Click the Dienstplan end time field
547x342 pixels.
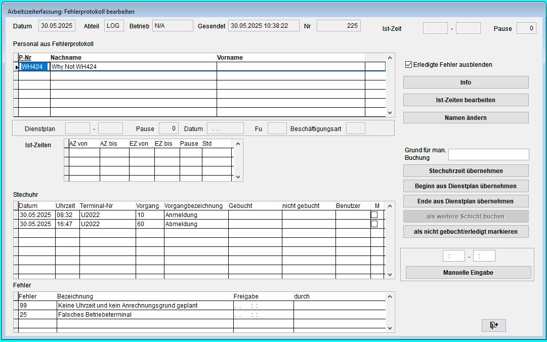pyautogui.click(x=111, y=129)
